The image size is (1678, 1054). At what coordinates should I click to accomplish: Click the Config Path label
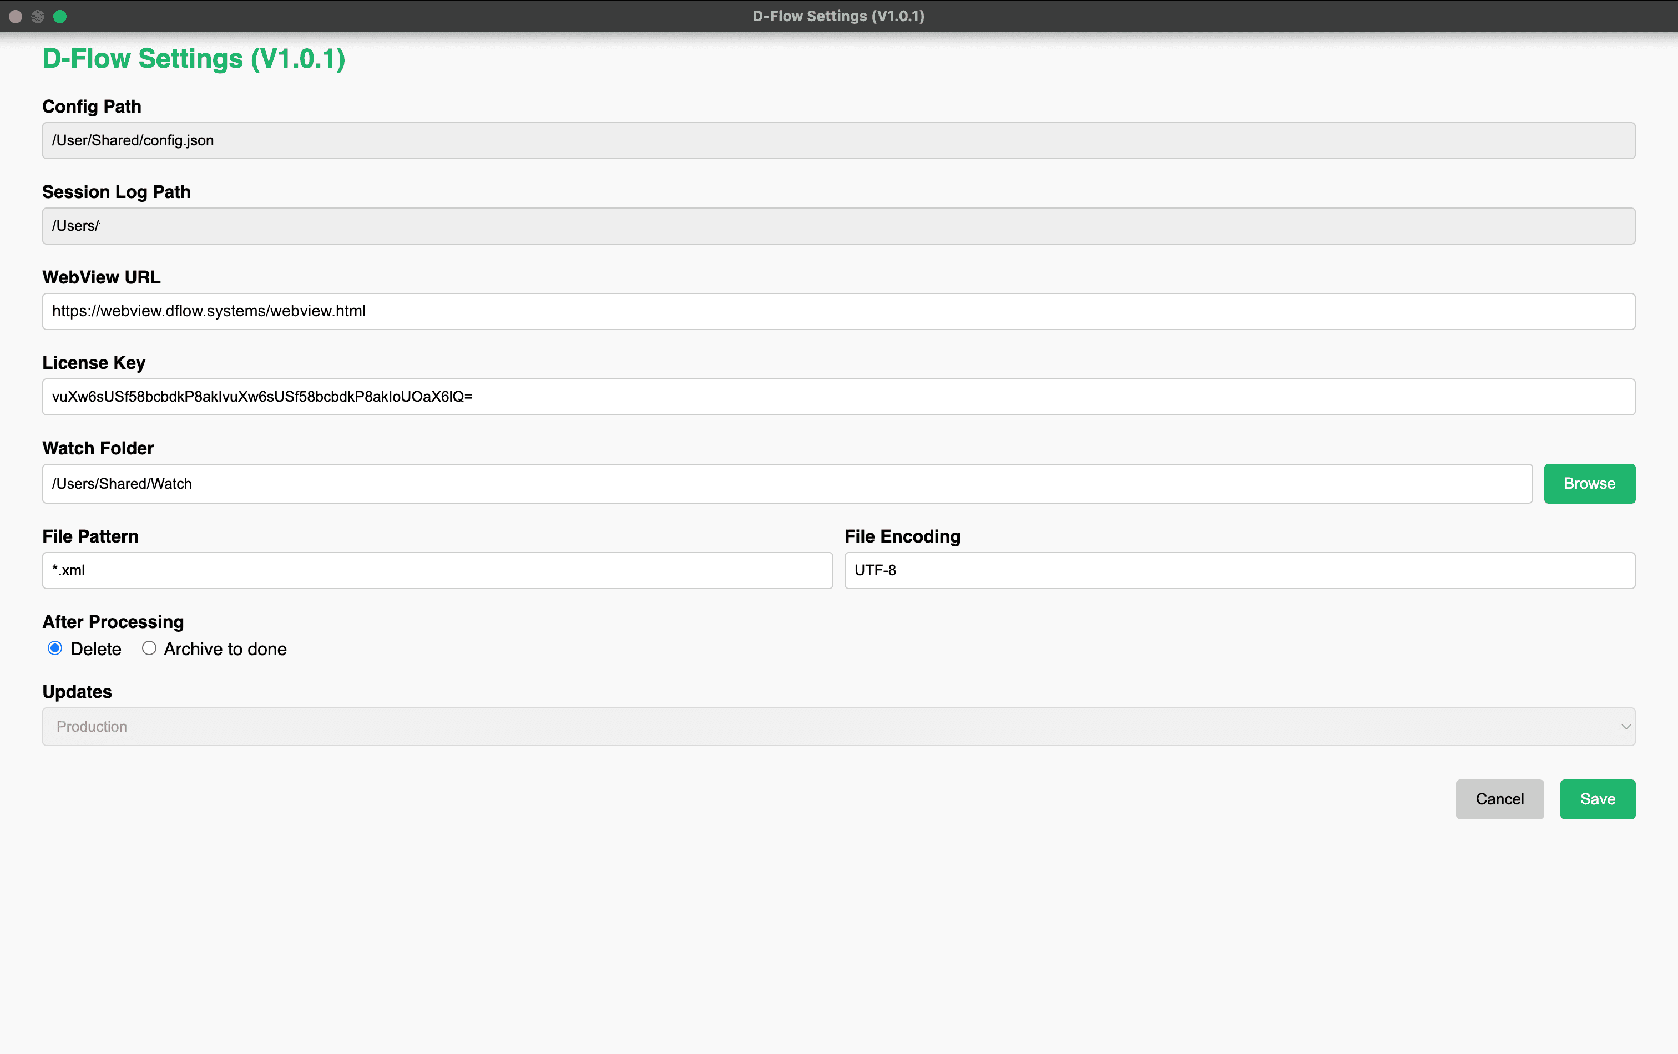click(x=92, y=107)
